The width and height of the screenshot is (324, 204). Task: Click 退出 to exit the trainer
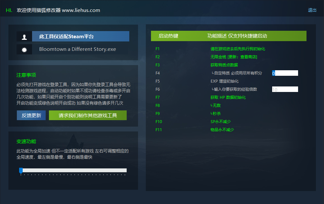tap(312, 10)
